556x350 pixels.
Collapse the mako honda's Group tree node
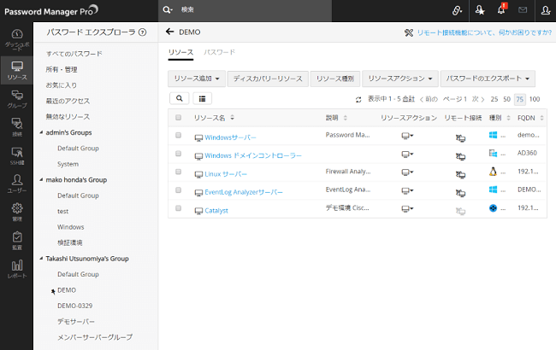[x=41, y=179]
